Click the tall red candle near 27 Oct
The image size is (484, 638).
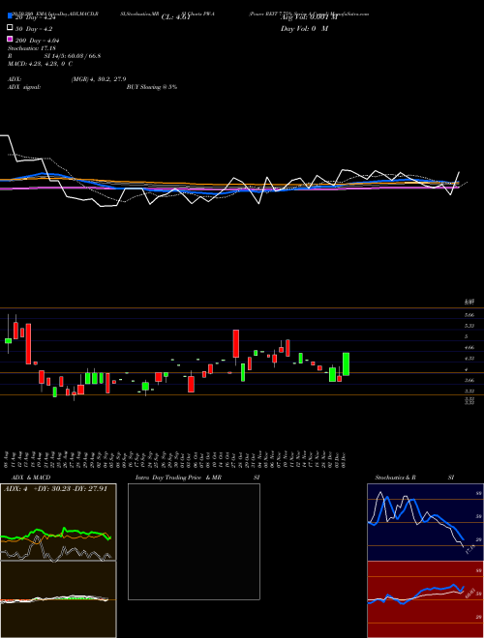(x=236, y=344)
